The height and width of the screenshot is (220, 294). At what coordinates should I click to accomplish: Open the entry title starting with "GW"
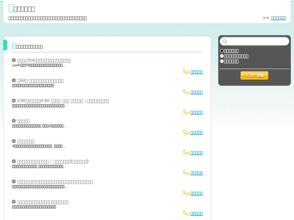(x=63, y=101)
